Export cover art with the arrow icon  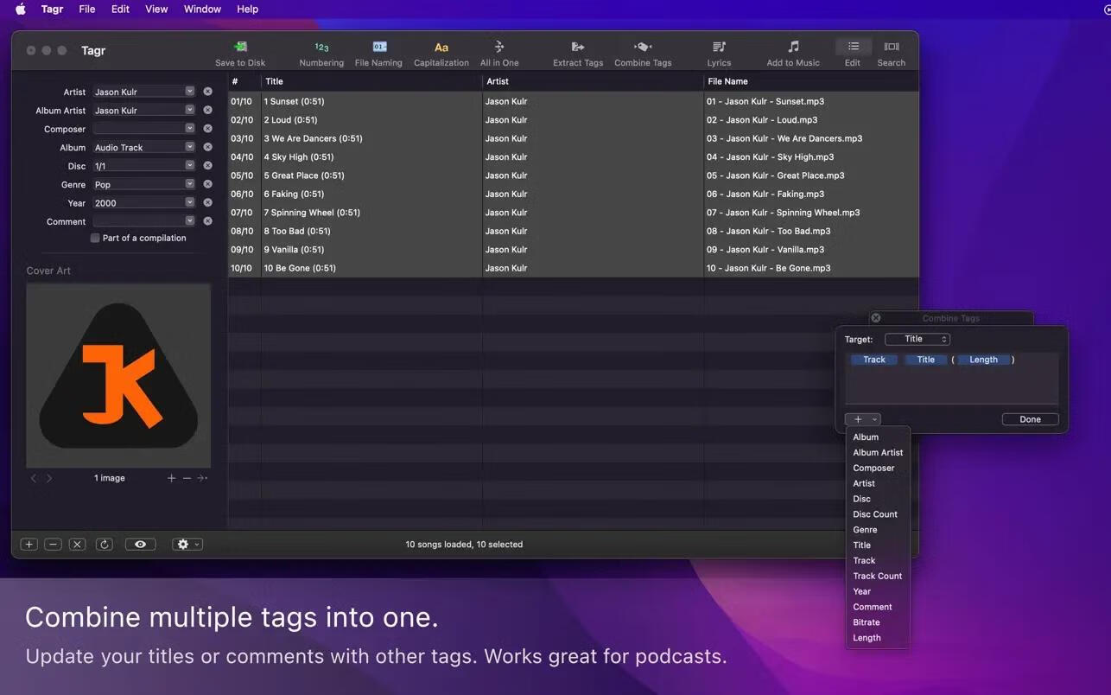click(202, 478)
